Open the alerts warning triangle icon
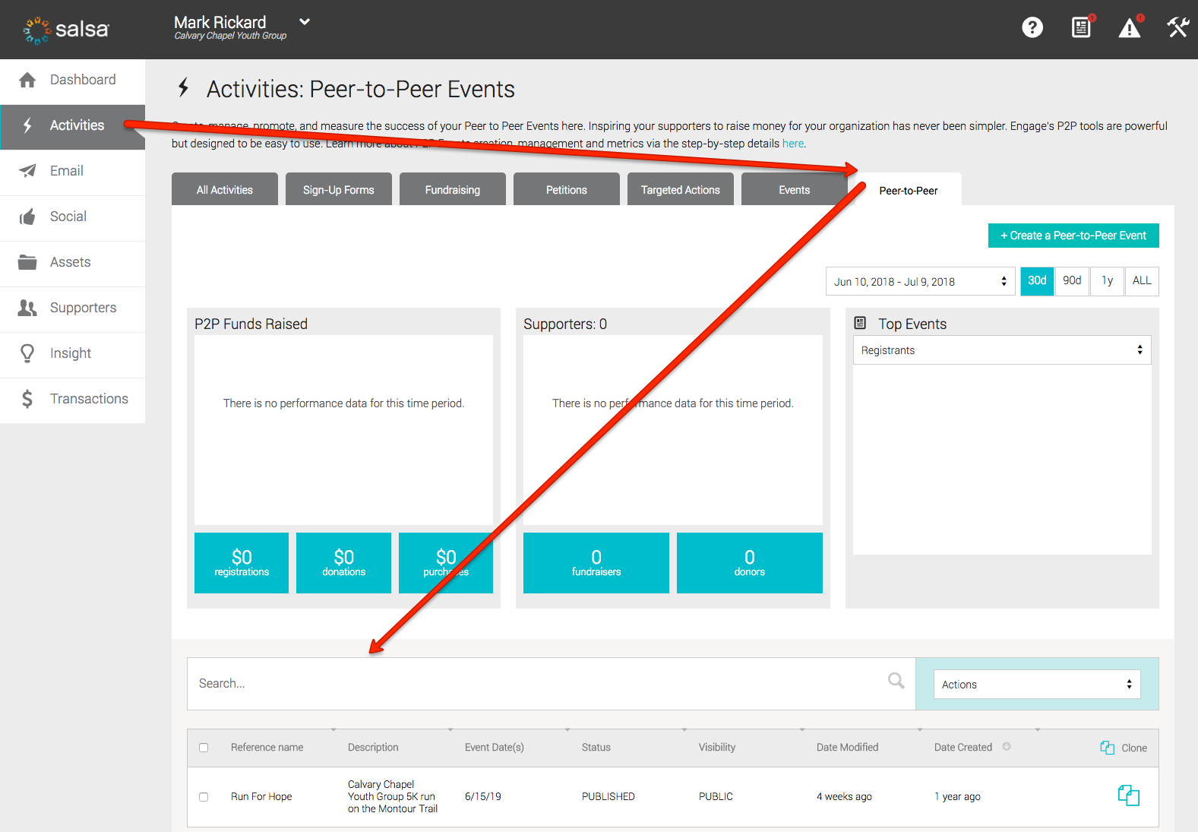The height and width of the screenshot is (832, 1198). click(x=1130, y=28)
